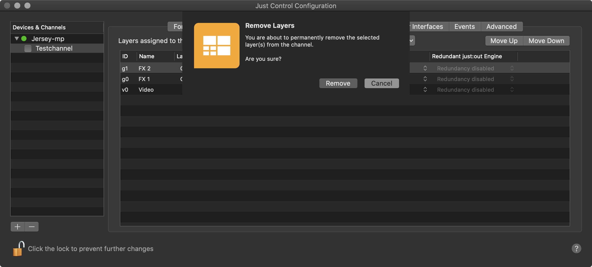The height and width of the screenshot is (267, 592).
Task: Open help with the question mark button
Action: pyautogui.click(x=577, y=249)
